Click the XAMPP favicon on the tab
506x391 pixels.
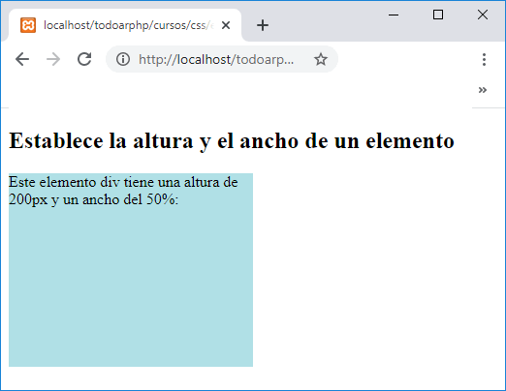pos(28,25)
